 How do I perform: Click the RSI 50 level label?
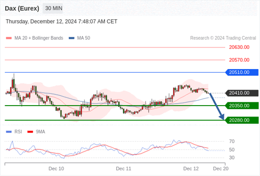click(232, 150)
